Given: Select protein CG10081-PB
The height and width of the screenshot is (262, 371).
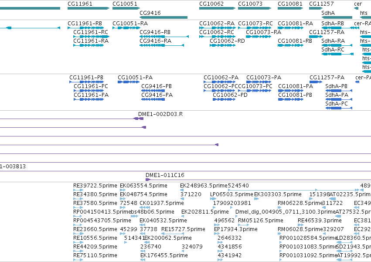Looking at the screenshot, I should pyautogui.click(x=290, y=99).
